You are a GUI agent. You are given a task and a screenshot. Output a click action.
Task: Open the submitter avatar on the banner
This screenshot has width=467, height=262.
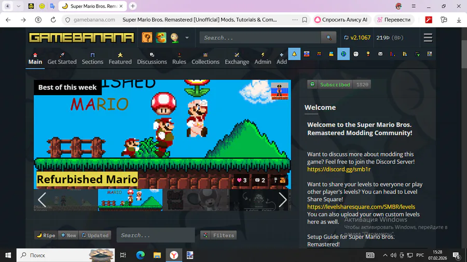(x=279, y=91)
